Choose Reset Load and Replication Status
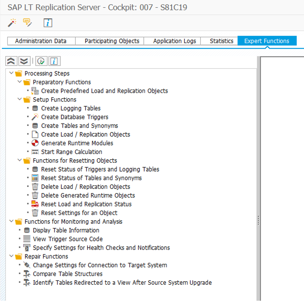 pyautogui.click(x=86, y=204)
